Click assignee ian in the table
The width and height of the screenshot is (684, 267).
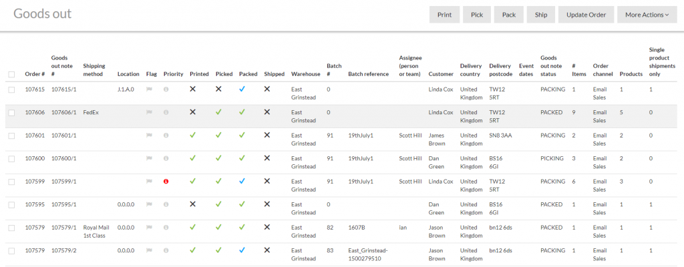(403, 228)
